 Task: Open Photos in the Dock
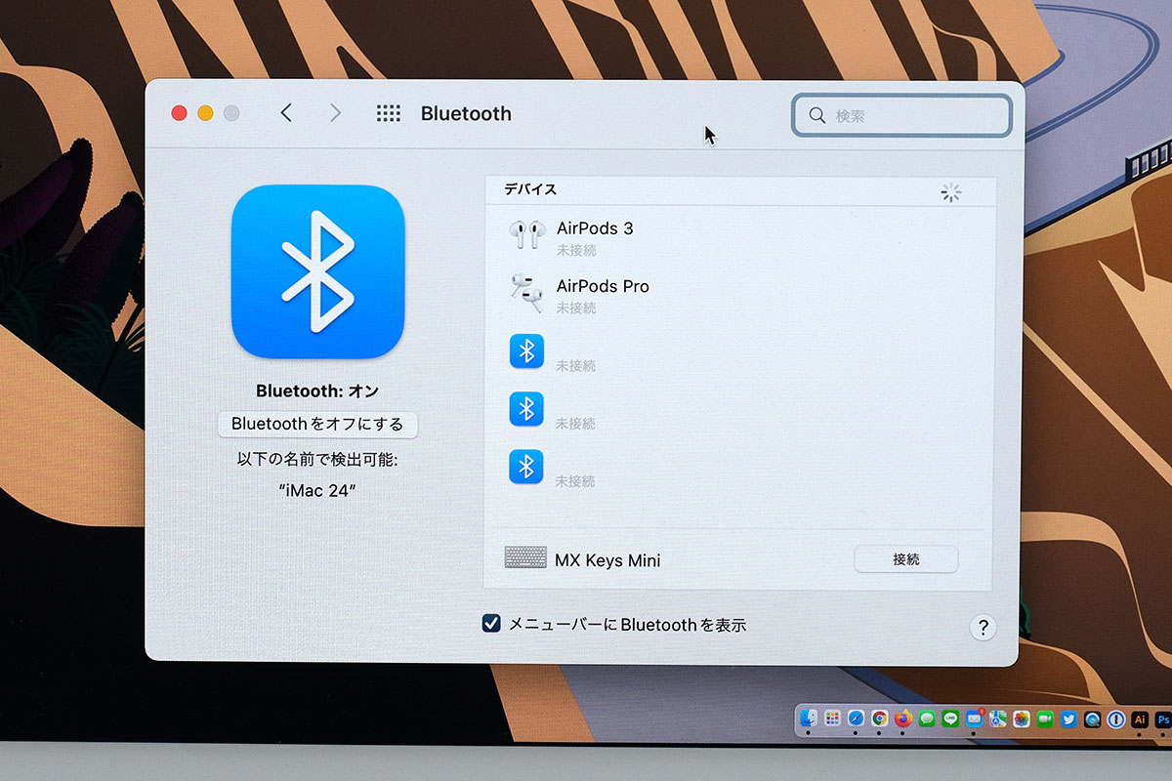point(1021,719)
